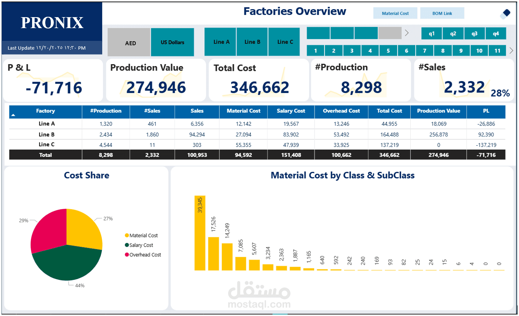This screenshot has height=316, width=519.
Task: Open the BOM Link
Action: [x=442, y=13]
